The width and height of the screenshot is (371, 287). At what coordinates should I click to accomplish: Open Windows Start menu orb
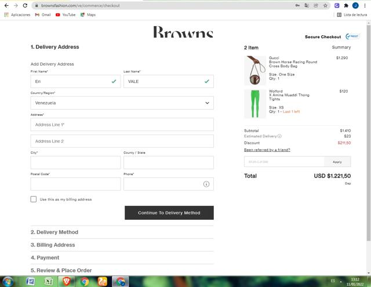click(x=8, y=282)
